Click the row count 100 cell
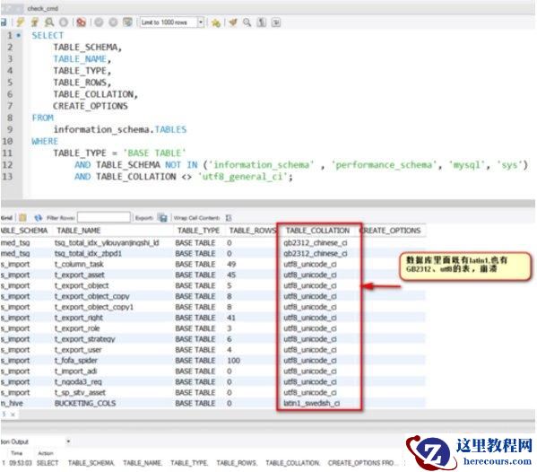Image resolution: width=537 pixels, height=472 pixels. click(x=234, y=361)
